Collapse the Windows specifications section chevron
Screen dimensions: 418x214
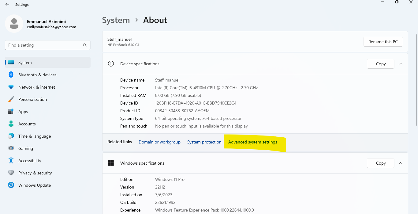pos(400,163)
